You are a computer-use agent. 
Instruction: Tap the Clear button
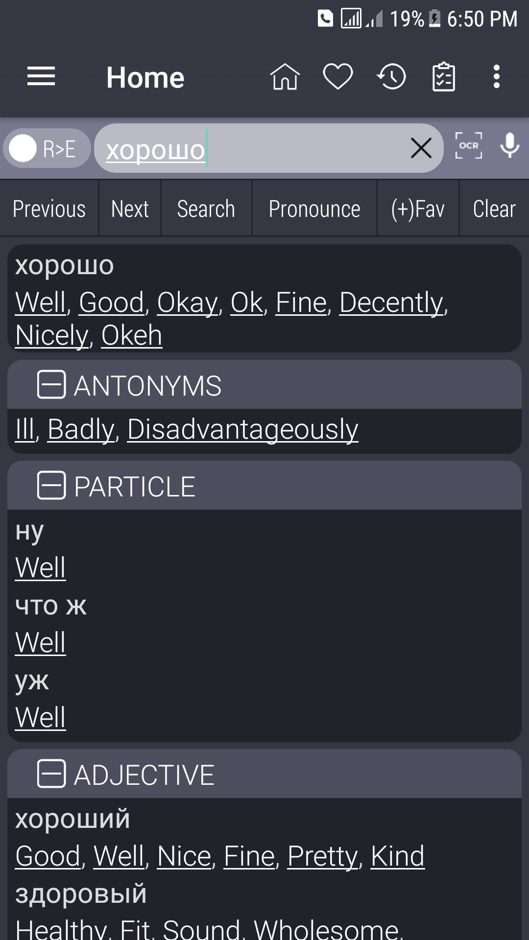click(x=494, y=209)
